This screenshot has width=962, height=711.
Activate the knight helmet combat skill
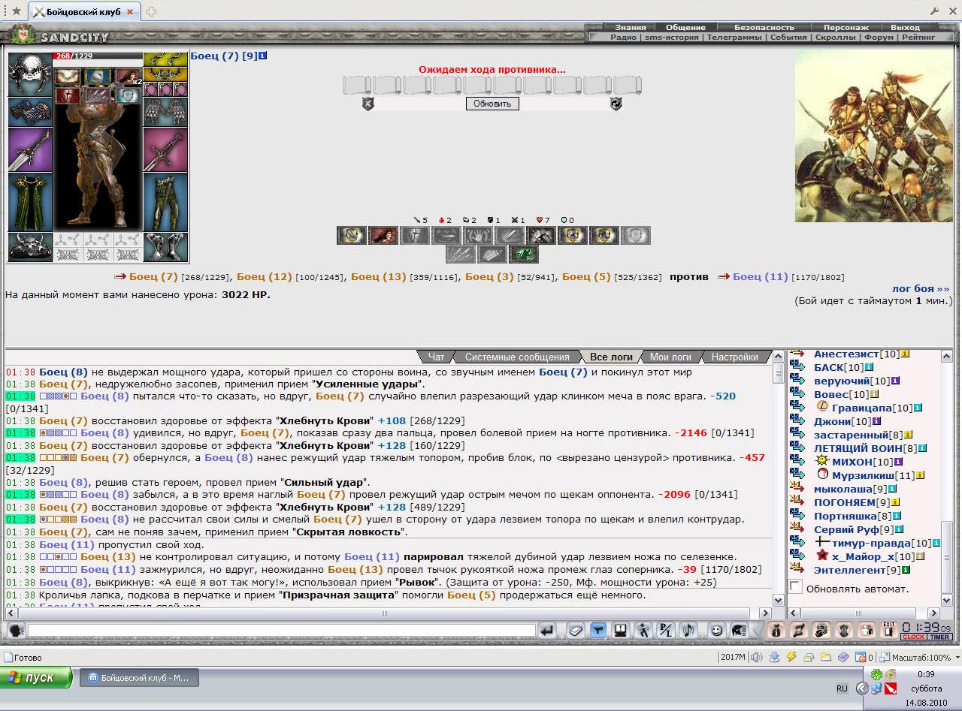[414, 236]
